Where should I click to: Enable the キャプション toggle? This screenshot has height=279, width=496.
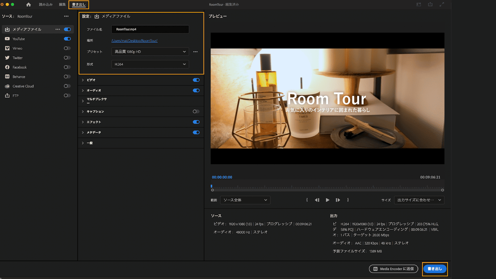pyautogui.click(x=196, y=111)
